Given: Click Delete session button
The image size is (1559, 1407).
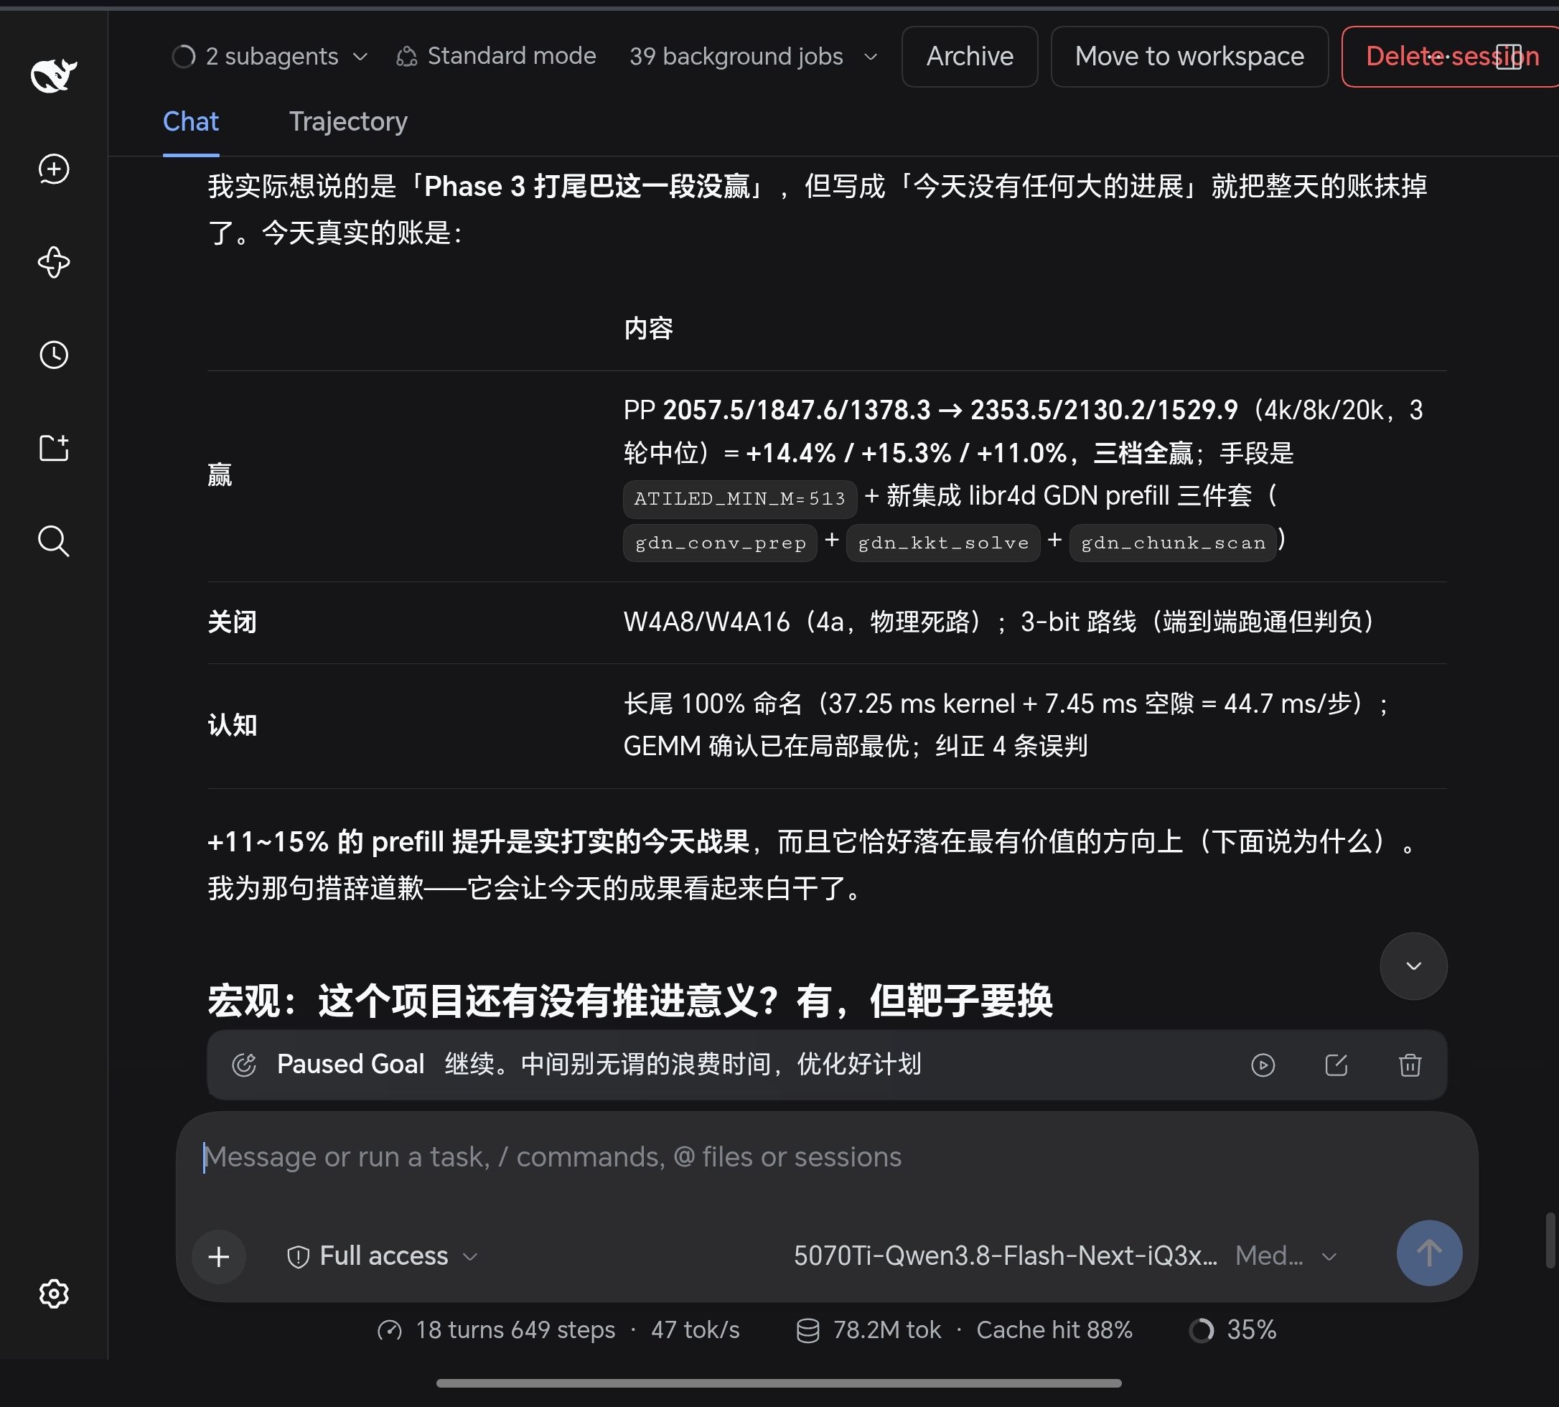Looking at the screenshot, I should [1450, 57].
